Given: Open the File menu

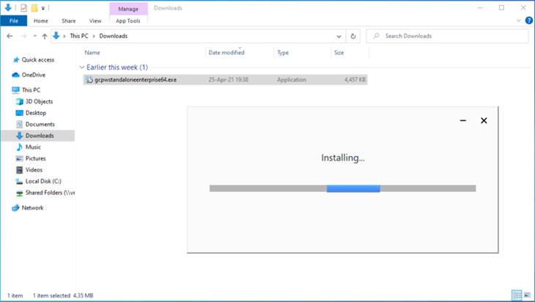Looking at the screenshot, I should coord(13,21).
